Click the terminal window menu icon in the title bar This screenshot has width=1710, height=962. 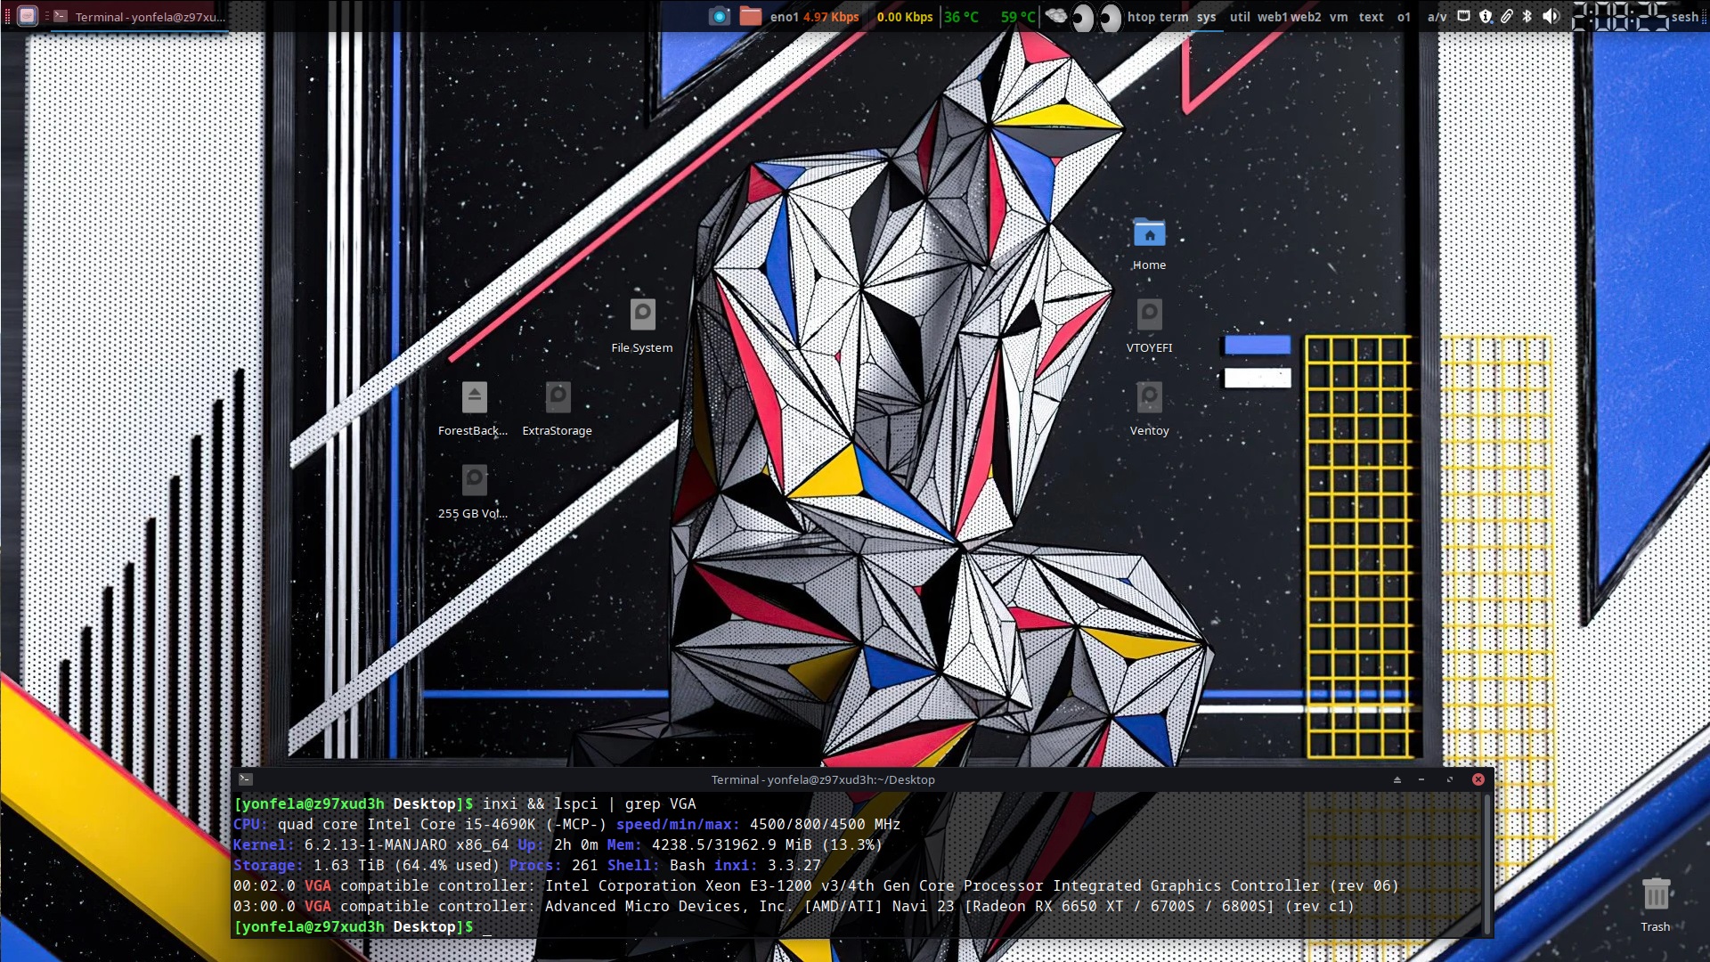click(x=246, y=779)
